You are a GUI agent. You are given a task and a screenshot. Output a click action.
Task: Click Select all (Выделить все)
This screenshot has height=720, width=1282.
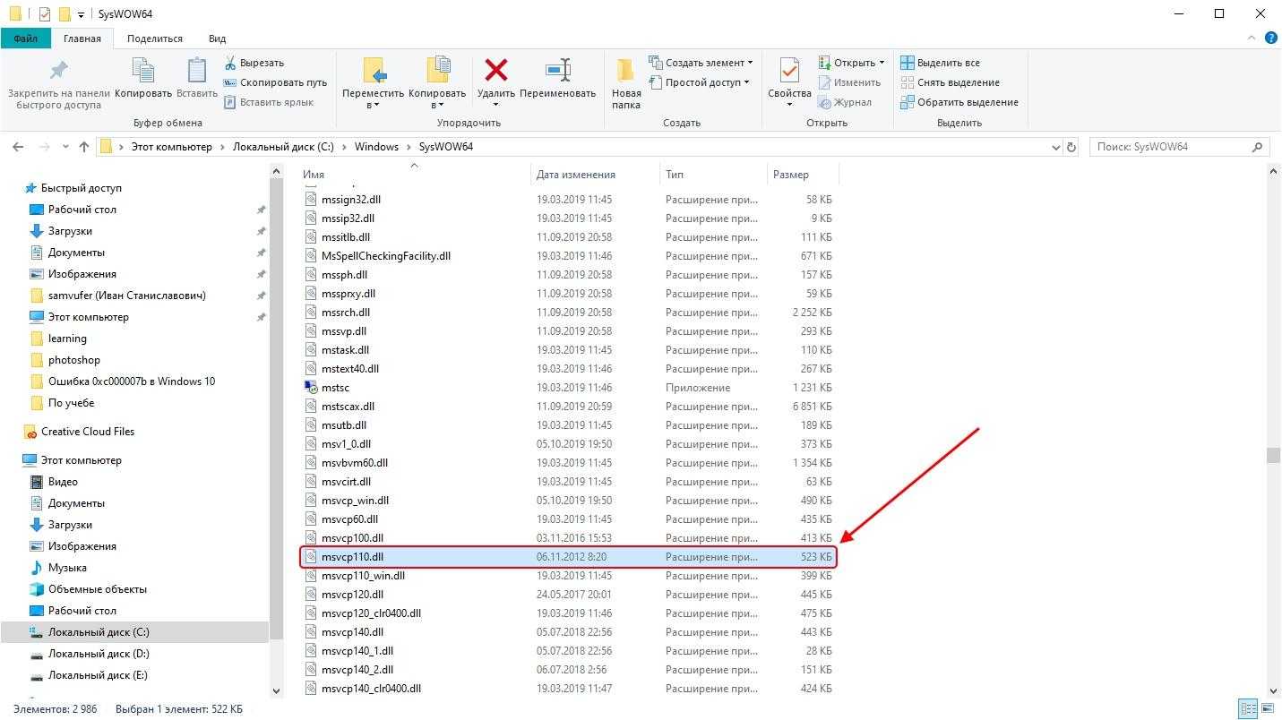pyautogui.click(x=948, y=63)
